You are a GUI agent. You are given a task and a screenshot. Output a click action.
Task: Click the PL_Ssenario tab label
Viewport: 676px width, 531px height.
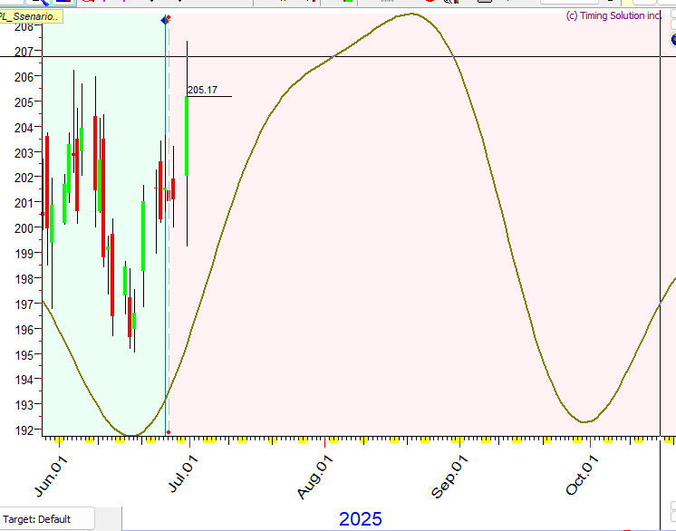coord(31,17)
